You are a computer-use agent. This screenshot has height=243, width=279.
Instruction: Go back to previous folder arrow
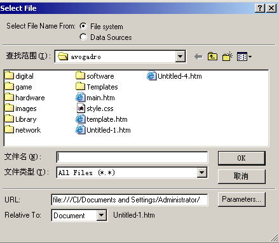198,56
